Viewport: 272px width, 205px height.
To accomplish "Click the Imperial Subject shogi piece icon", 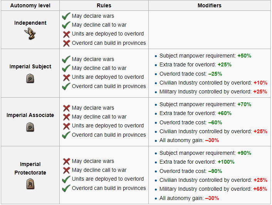I will (30, 78).
